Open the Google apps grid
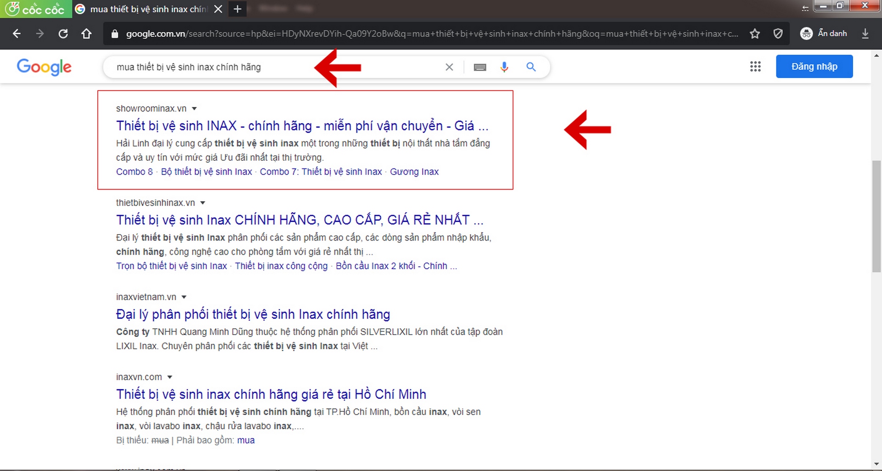 [755, 67]
